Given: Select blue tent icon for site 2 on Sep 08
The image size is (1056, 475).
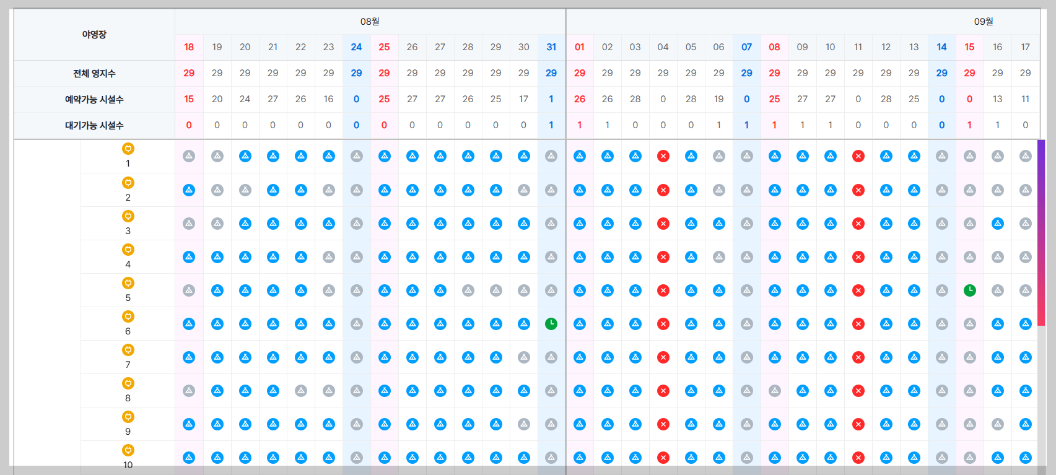Looking at the screenshot, I should tap(775, 190).
